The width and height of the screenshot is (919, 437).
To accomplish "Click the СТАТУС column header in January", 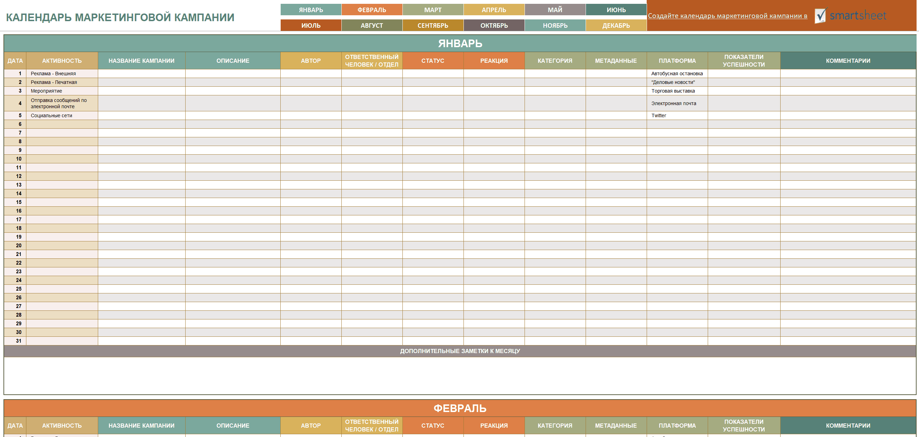I will (x=433, y=61).
